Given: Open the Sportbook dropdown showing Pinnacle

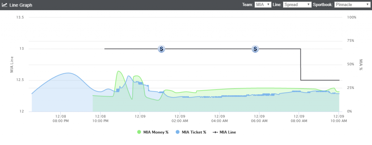Looking at the screenshot, I should [x=352, y=5].
